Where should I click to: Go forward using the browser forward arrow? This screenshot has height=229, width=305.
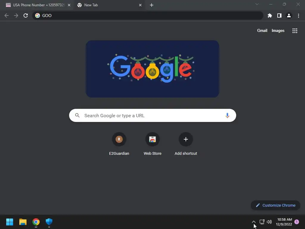(x=16, y=16)
